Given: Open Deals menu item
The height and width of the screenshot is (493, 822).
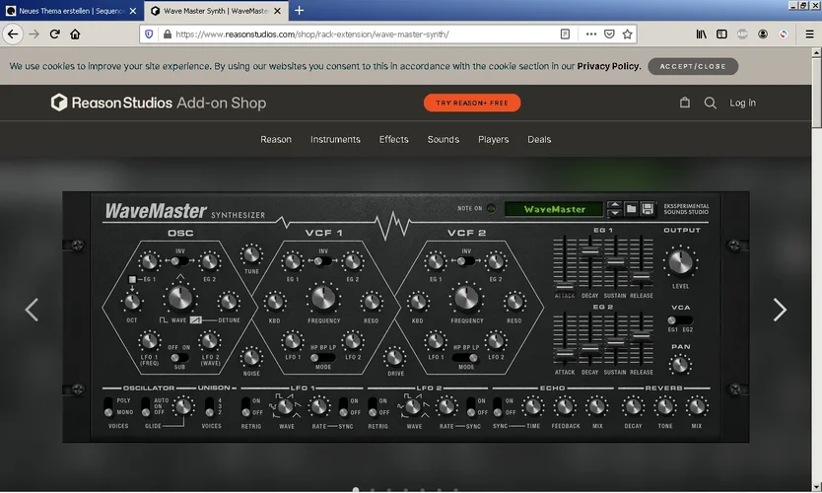Looking at the screenshot, I should (539, 139).
